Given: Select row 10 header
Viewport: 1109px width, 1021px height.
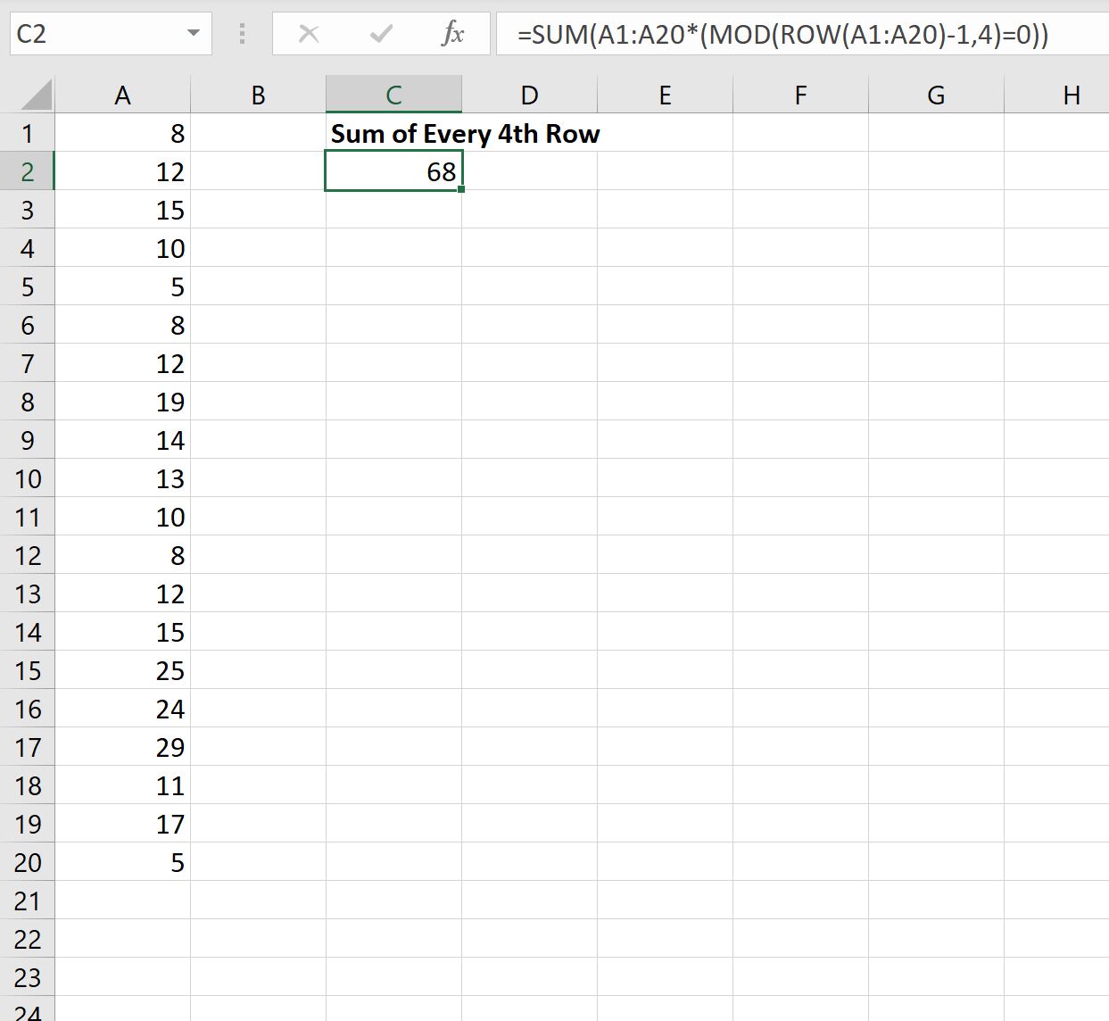Looking at the screenshot, I should tap(27, 478).
